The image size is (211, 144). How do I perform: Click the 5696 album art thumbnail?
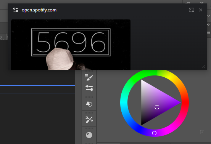(x=71, y=45)
